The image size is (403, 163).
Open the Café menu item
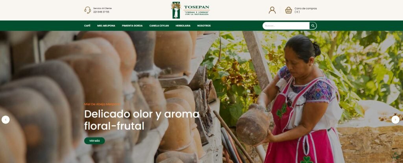tap(87, 26)
